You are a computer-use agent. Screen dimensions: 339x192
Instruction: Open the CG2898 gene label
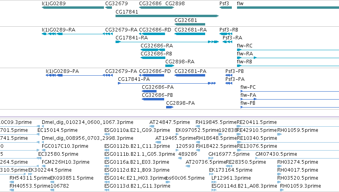[175, 4]
